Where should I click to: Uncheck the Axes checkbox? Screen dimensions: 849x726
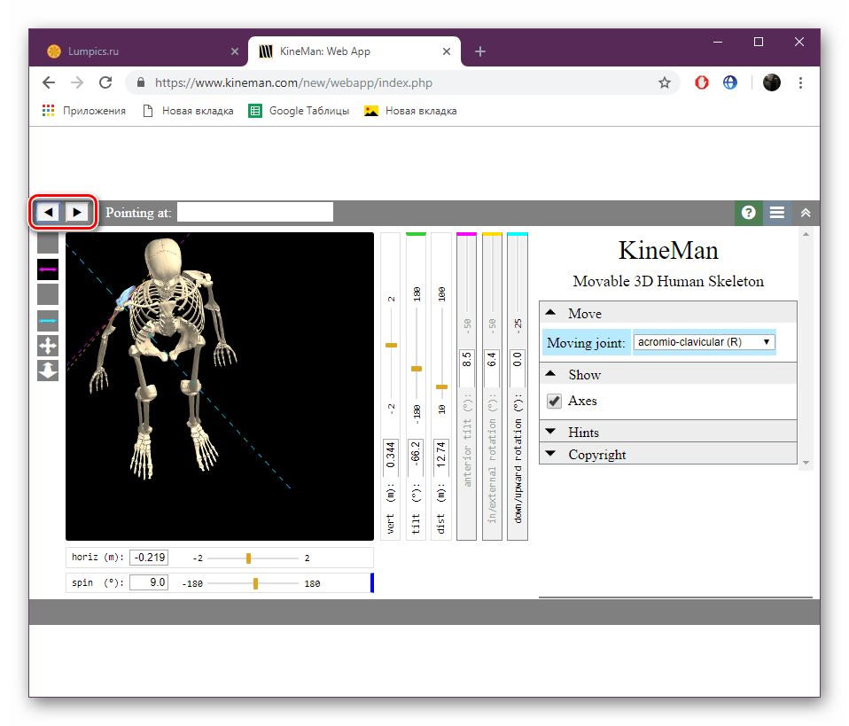tap(555, 401)
